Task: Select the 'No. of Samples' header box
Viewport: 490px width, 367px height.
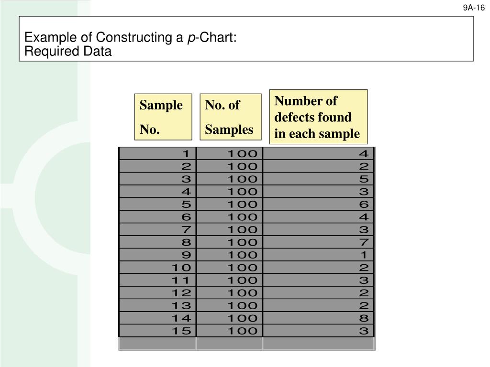Action: click(231, 117)
